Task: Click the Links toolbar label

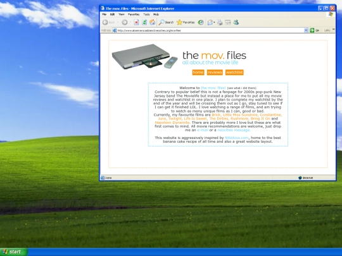Action: 327,30
